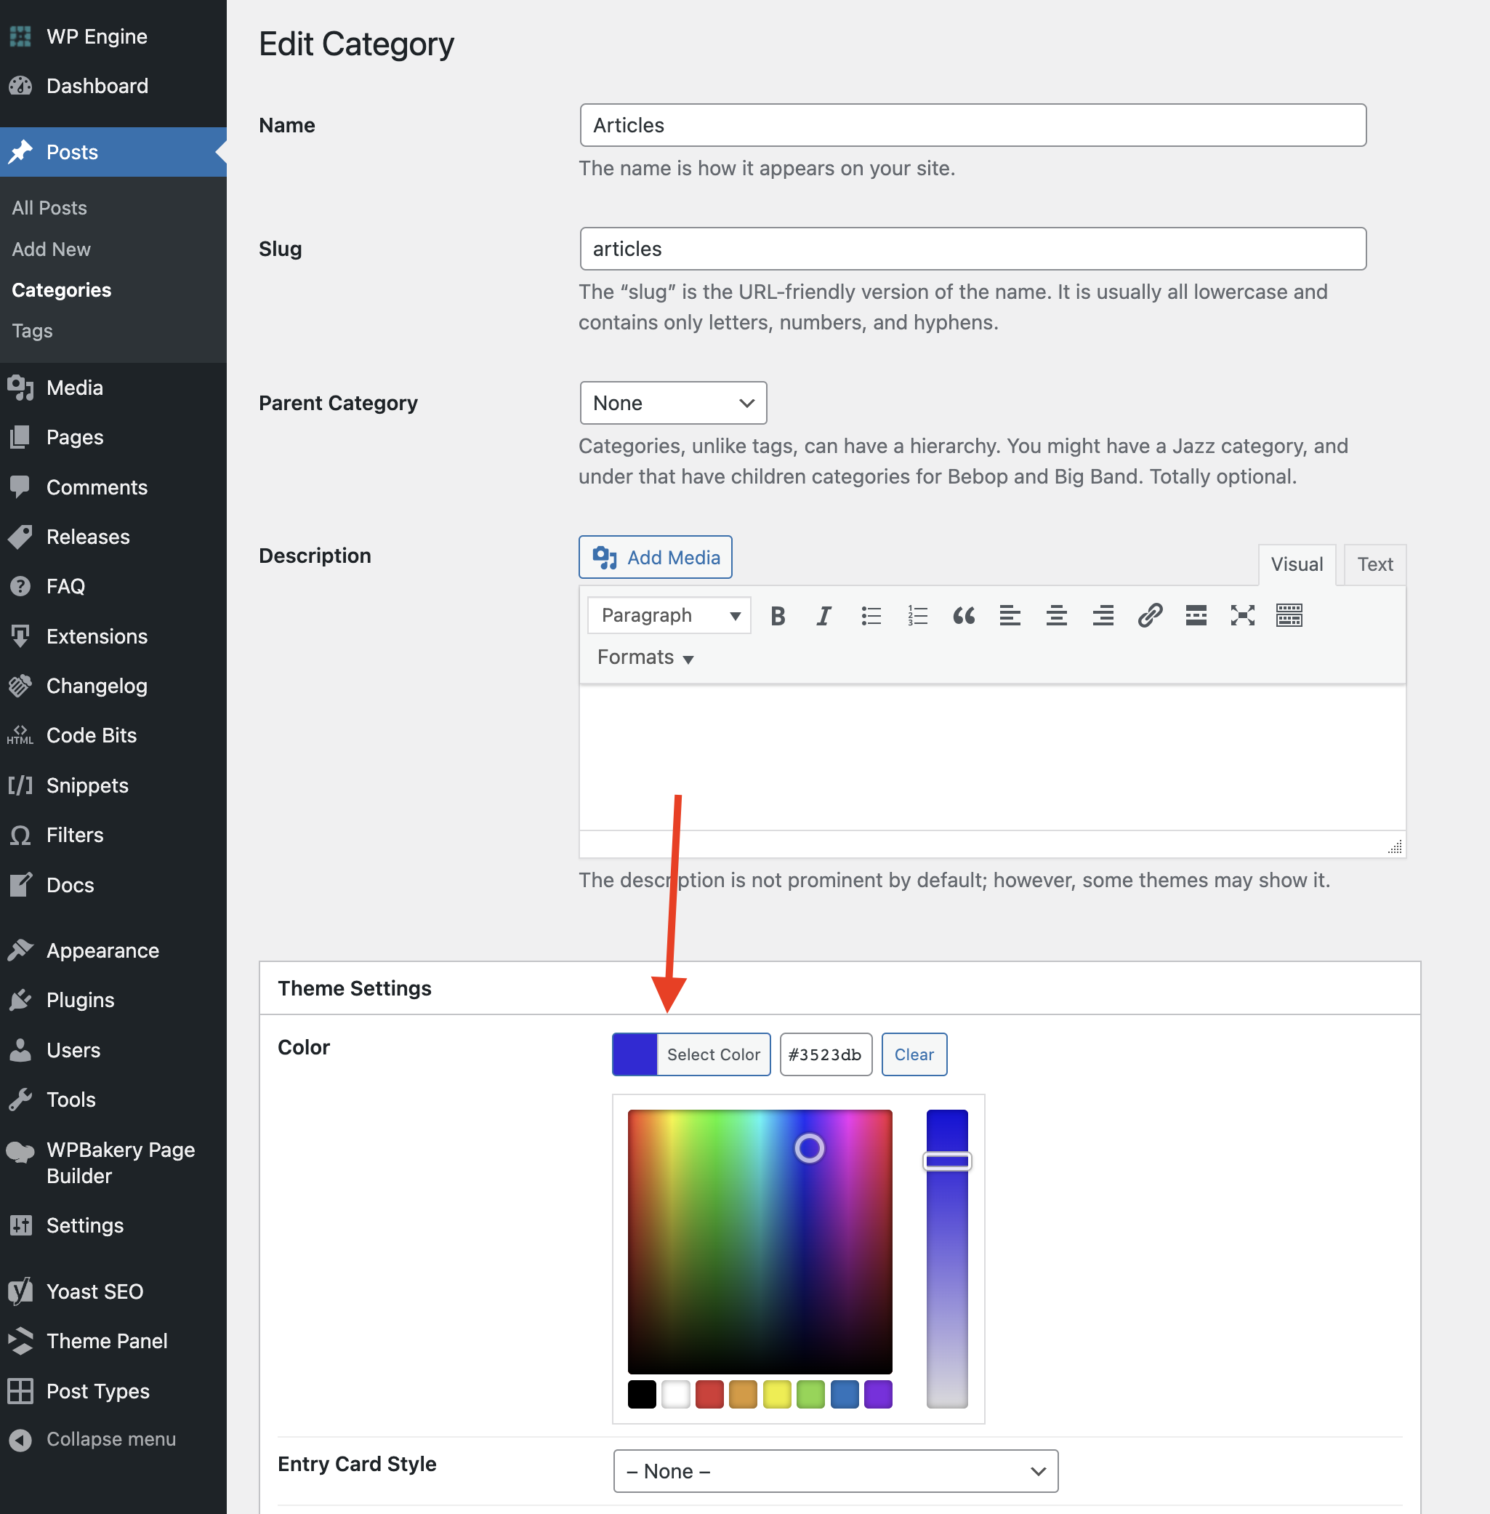
Task: Toggle distraction-free fullscreen mode
Action: 1242,615
